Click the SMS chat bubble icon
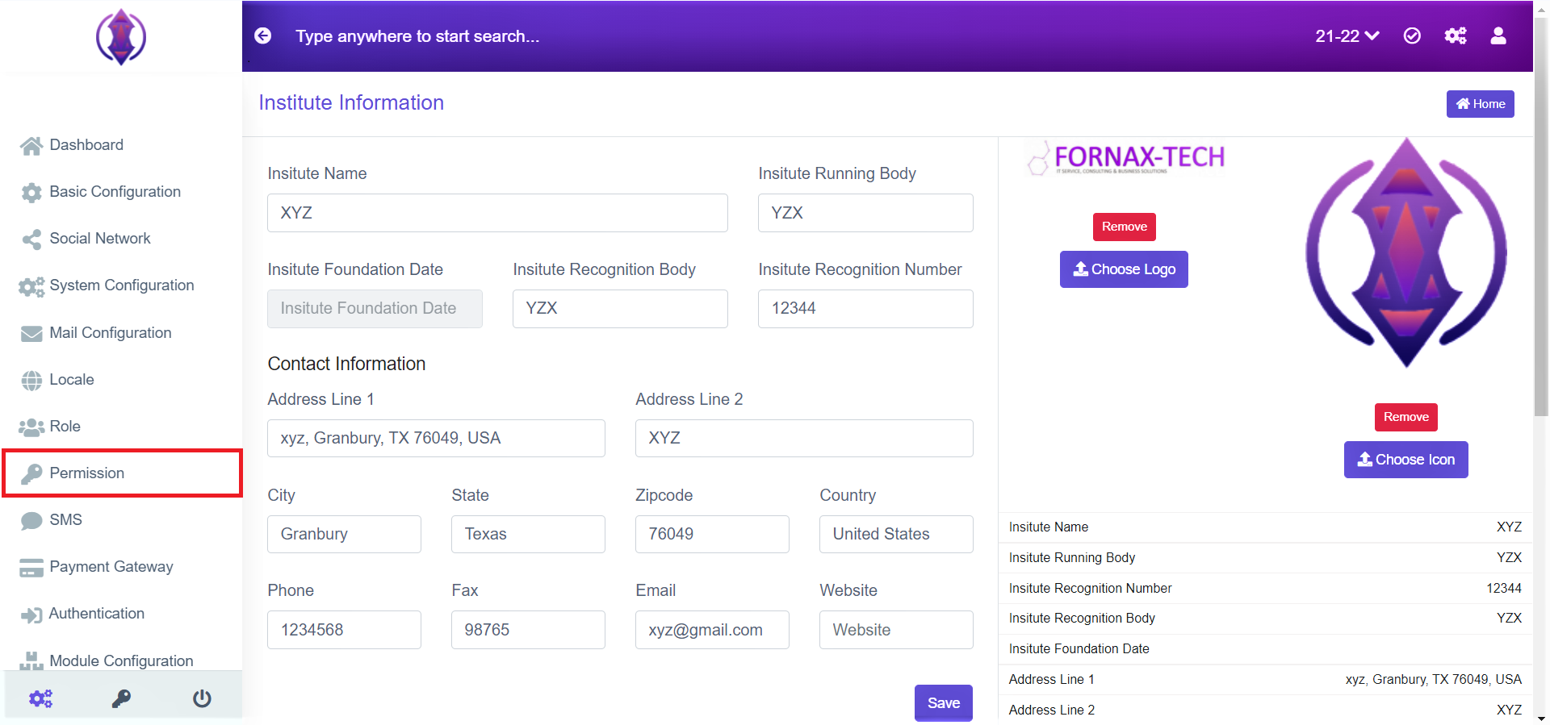Viewport: 1550px width, 725px height. (31, 521)
